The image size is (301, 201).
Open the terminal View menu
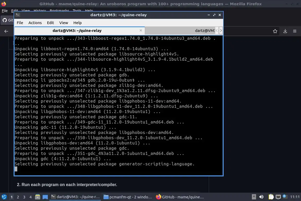point(63,23)
